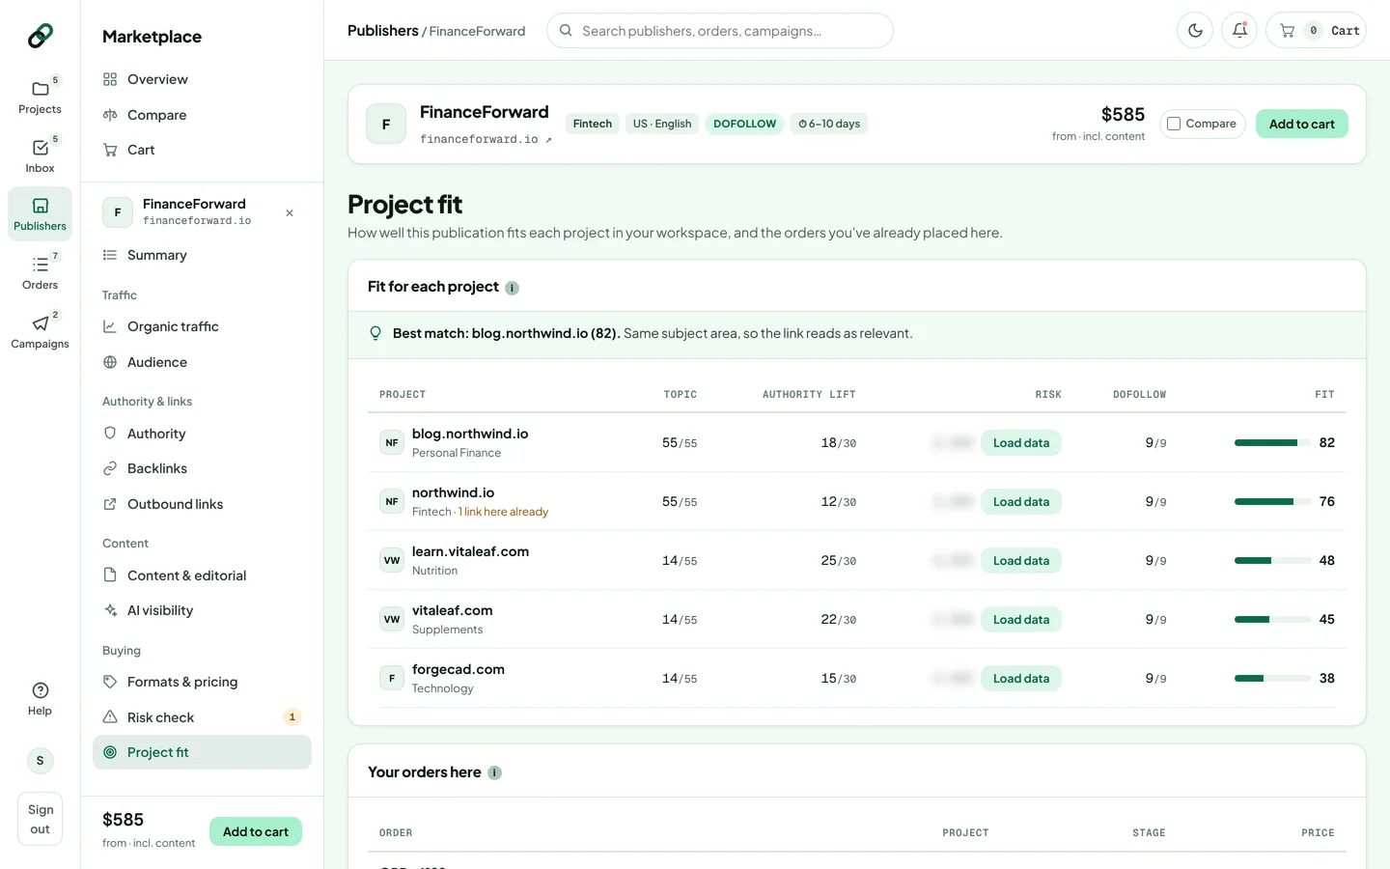The image size is (1390, 869).
Task: Focus the search publishers field
Action: point(719,31)
